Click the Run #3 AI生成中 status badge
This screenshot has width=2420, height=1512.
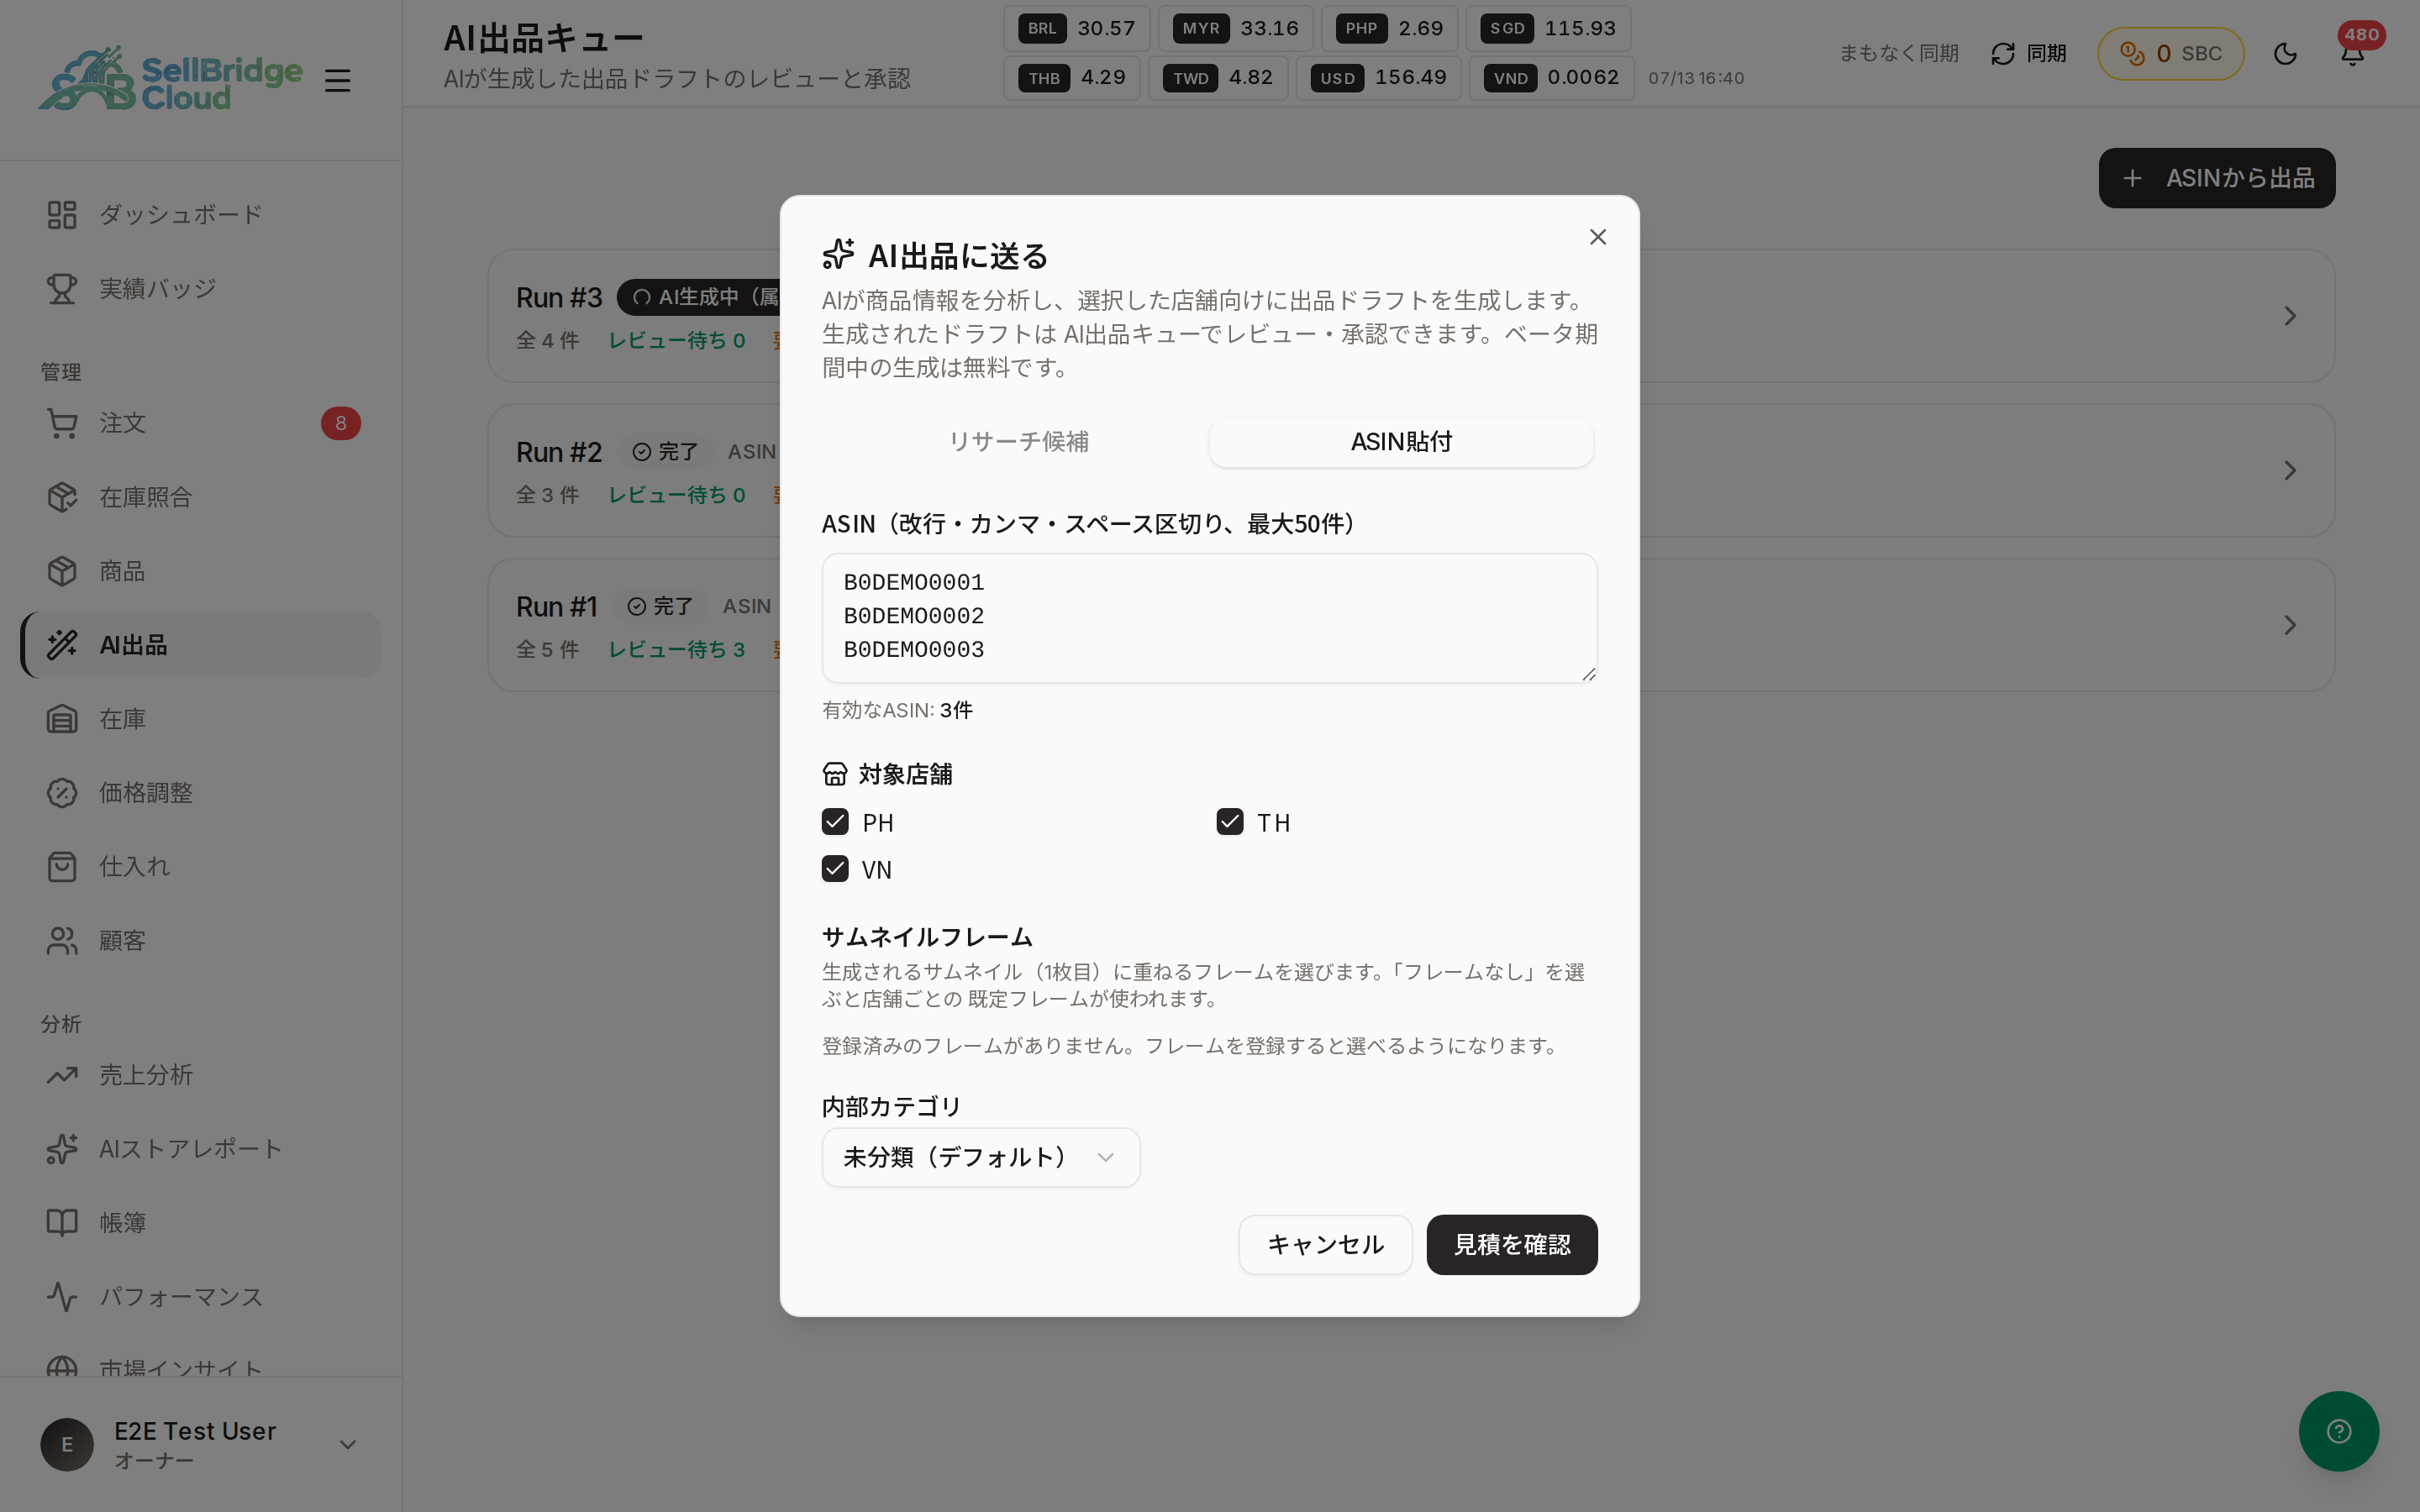click(x=700, y=297)
